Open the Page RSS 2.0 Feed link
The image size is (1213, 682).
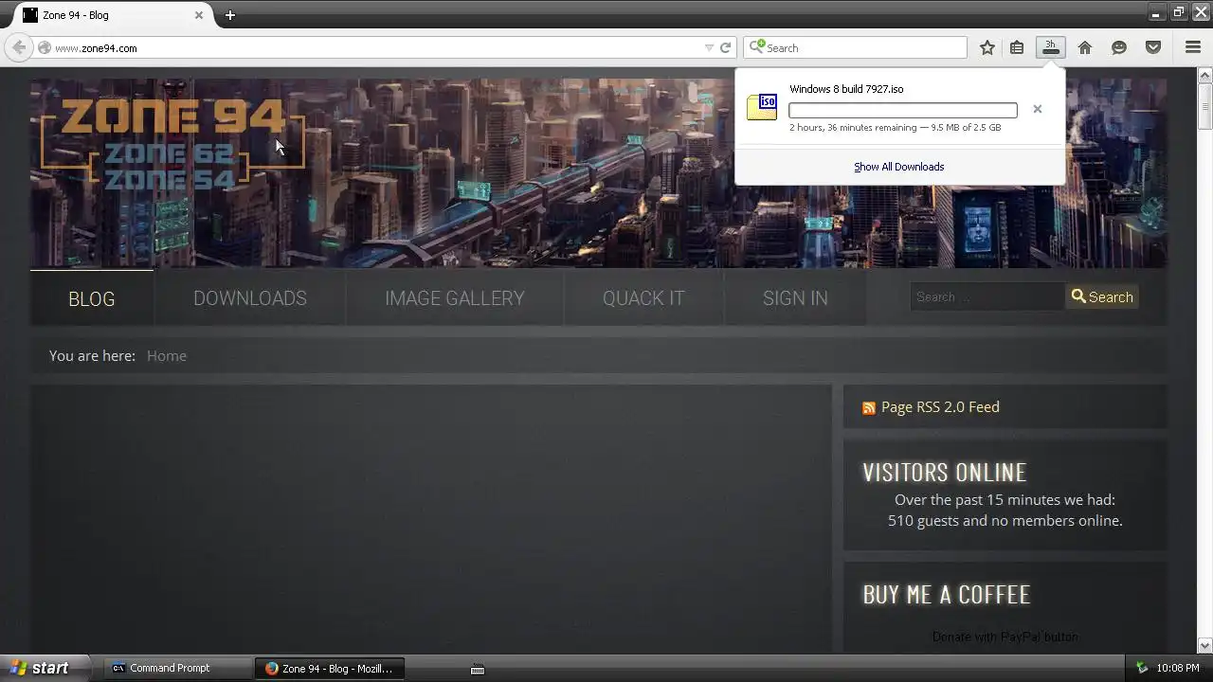pos(940,407)
